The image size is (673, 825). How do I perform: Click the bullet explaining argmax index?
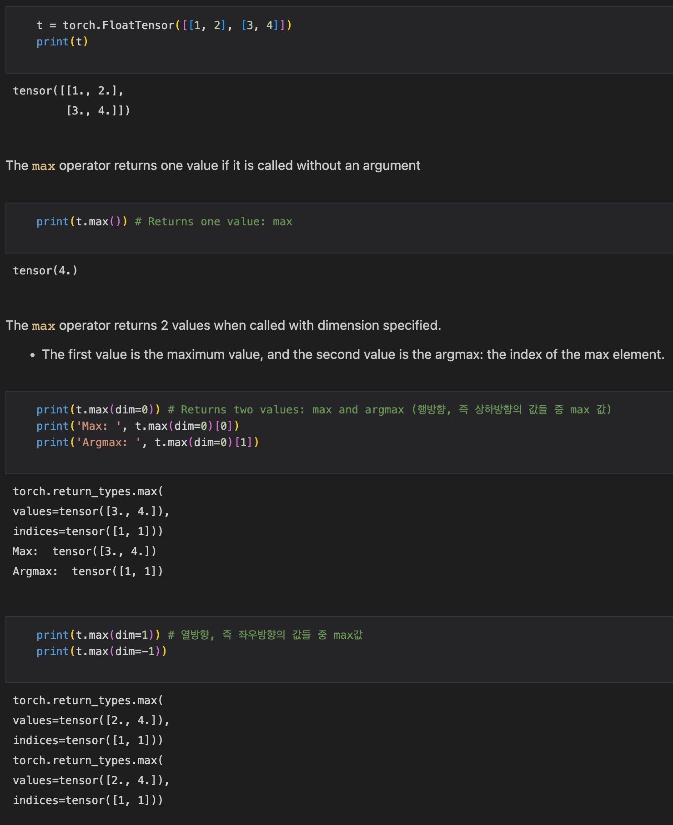point(353,354)
